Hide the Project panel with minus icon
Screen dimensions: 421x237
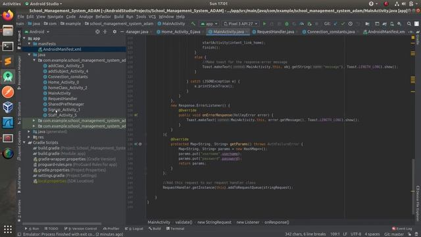pos(122,32)
